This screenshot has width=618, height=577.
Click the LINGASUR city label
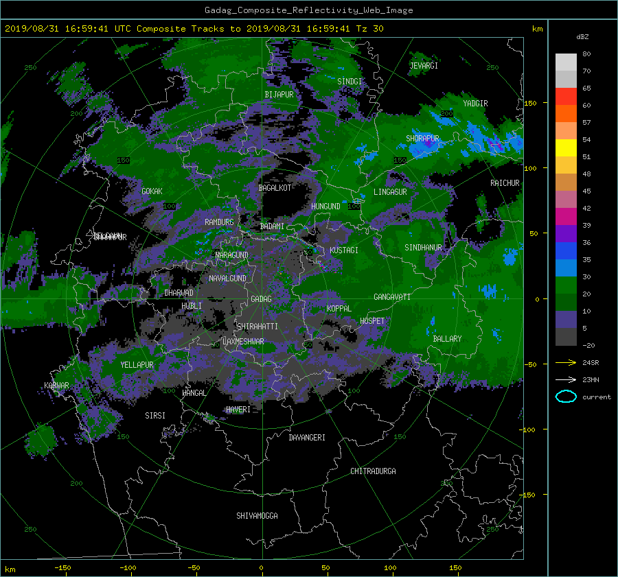click(390, 192)
